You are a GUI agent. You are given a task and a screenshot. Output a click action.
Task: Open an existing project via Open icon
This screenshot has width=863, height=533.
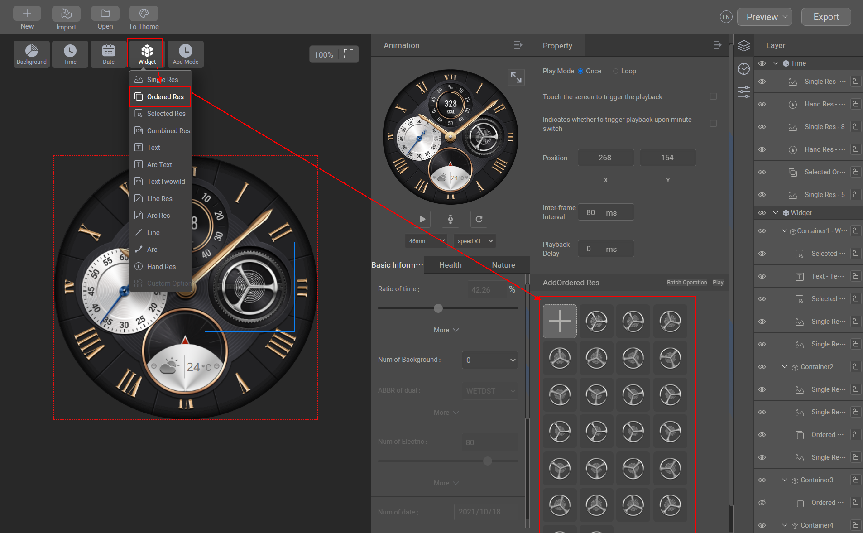point(105,13)
